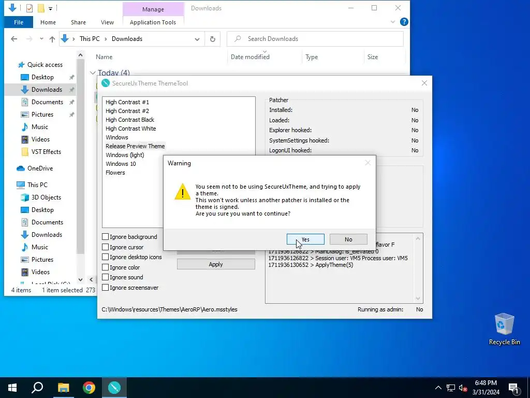Select High Contrast #1 theme
The height and width of the screenshot is (398, 530).
tap(127, 102)
